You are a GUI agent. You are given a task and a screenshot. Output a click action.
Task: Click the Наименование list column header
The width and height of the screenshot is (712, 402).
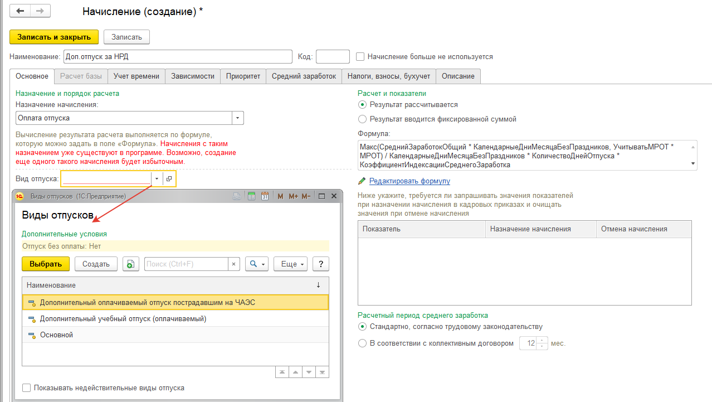click(x=175, y=285)
